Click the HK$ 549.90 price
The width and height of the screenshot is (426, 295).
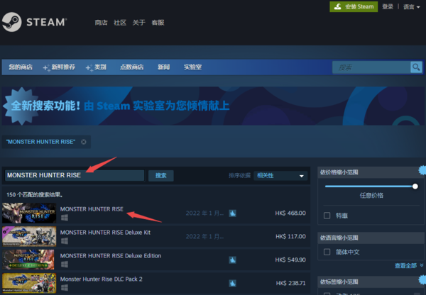click(290, 260)
